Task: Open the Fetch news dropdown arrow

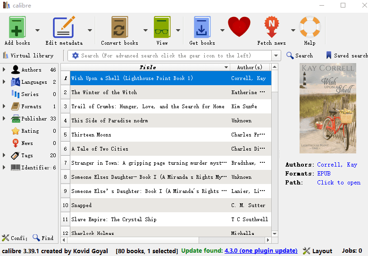Action: point(293,31)
